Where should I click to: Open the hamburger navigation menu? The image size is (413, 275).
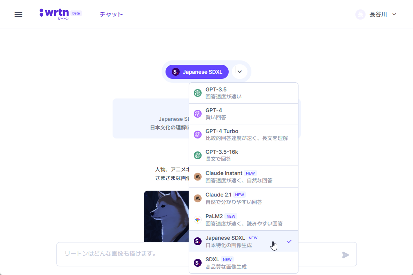click(18, 14)
